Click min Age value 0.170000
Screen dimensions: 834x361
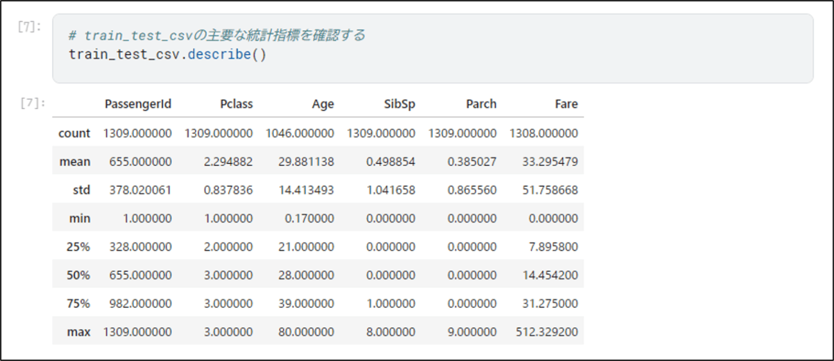pos(309,219)
